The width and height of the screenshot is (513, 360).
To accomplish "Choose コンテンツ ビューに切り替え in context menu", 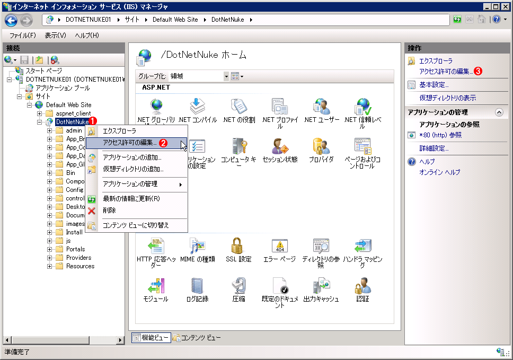I will [136, 225].
